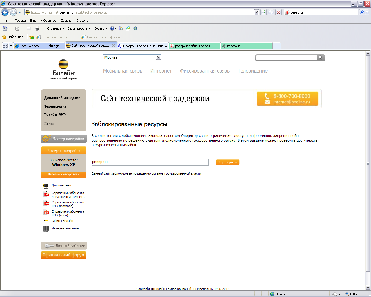Open the Сервис command bar dropdown
Screen dimensions: 371x297
tap(101, 28)
